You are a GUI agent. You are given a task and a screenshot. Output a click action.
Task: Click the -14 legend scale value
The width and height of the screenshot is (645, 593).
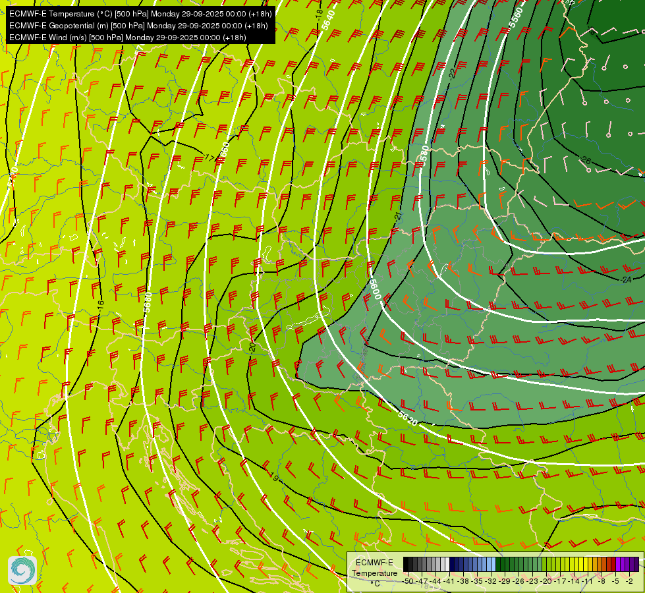click(574, 581)
